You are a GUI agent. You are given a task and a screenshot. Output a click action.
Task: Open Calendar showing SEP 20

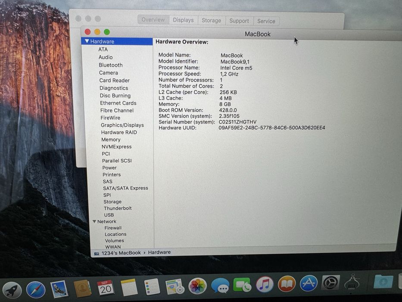106,288
